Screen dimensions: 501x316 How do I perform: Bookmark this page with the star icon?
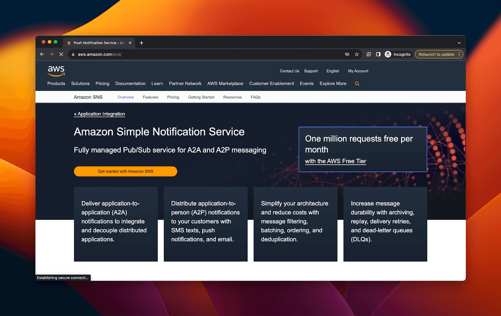point(357,54)
